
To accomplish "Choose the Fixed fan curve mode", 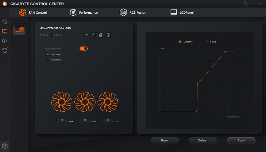I will pos(207,42).
